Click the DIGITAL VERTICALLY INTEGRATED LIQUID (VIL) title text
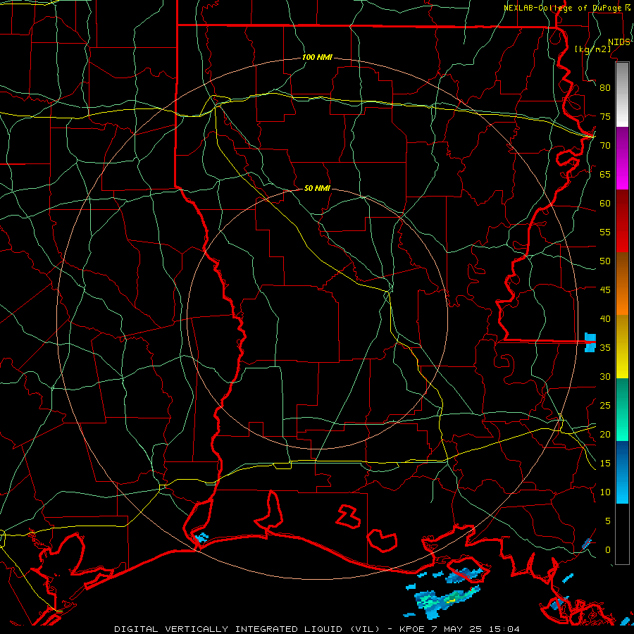 pos(247,629)
